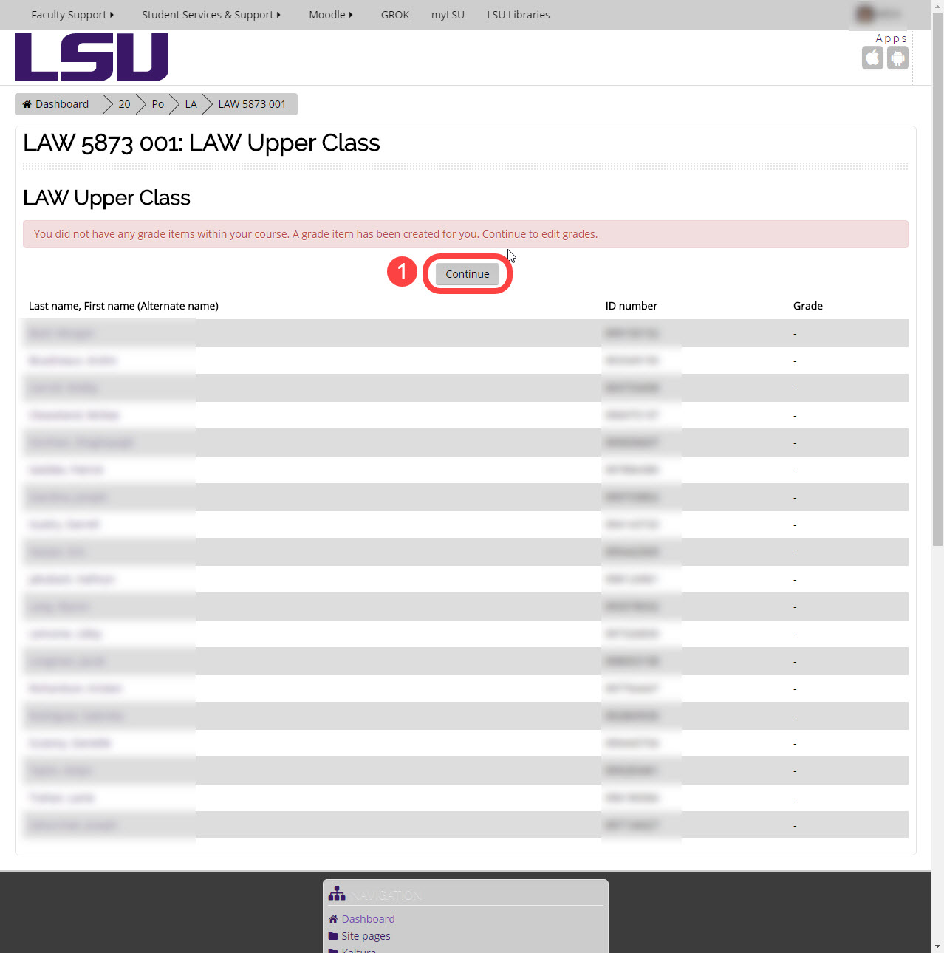Click the LSU logo
944x953 pixels.
90,57
